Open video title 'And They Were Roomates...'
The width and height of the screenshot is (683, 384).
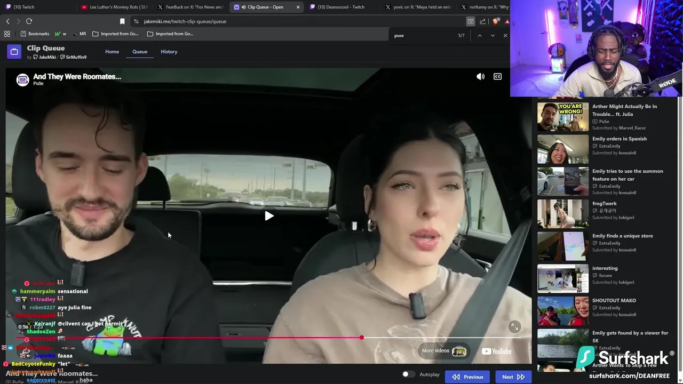[77, 76]
